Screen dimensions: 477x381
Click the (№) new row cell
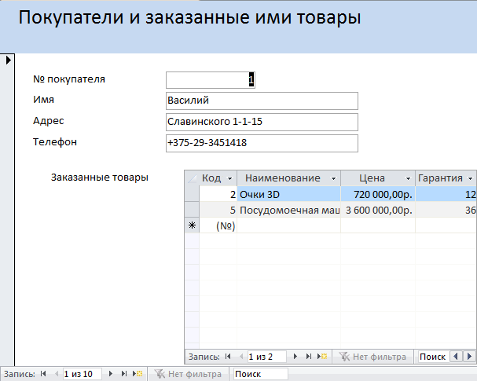tap(218, 225)
